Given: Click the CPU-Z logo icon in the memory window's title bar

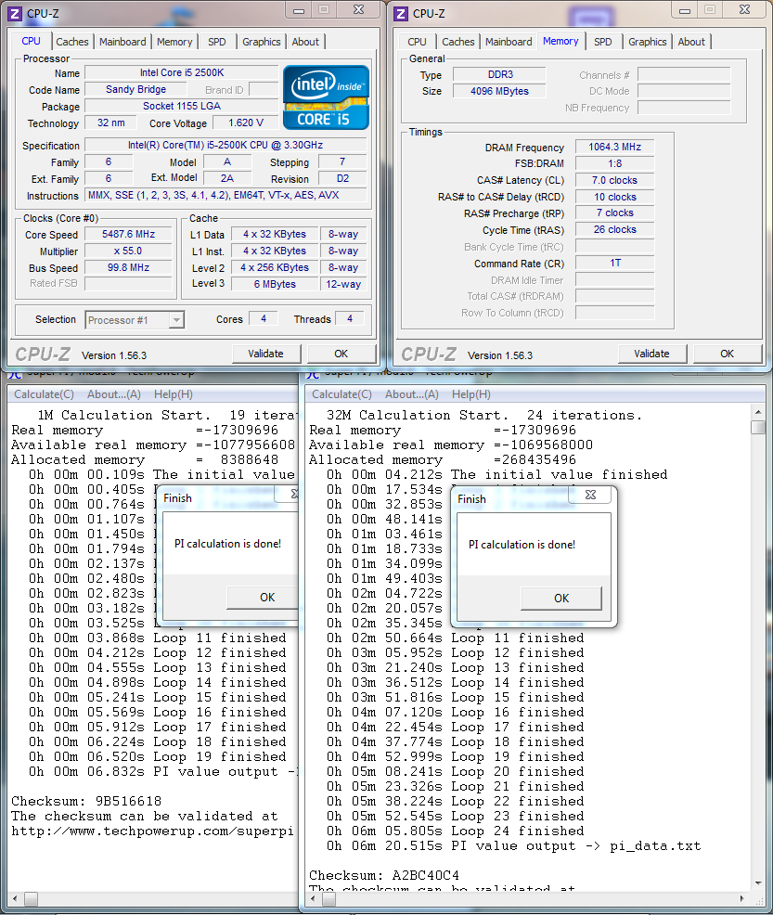Looking at the screenshot, I should (401, 13).
